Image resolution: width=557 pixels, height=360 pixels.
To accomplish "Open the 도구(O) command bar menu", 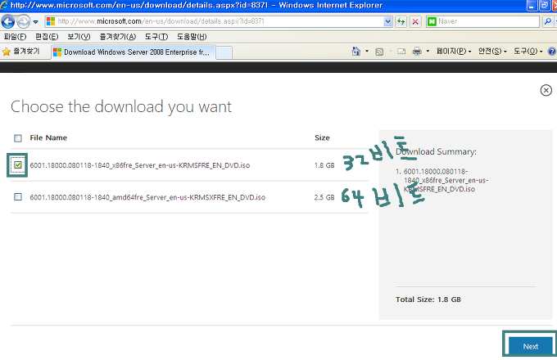I will (528, 52).
